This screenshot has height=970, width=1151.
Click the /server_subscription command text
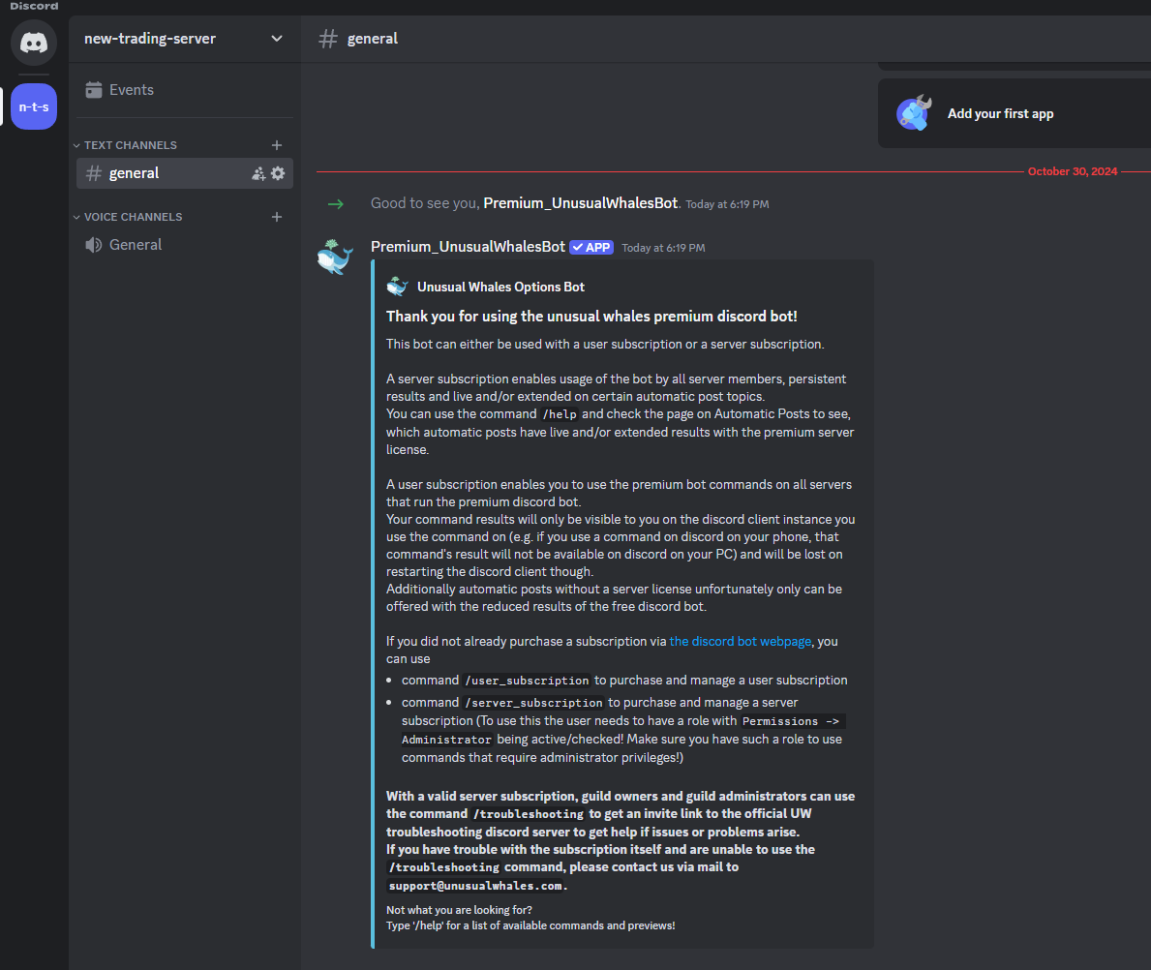coord(533,703)
